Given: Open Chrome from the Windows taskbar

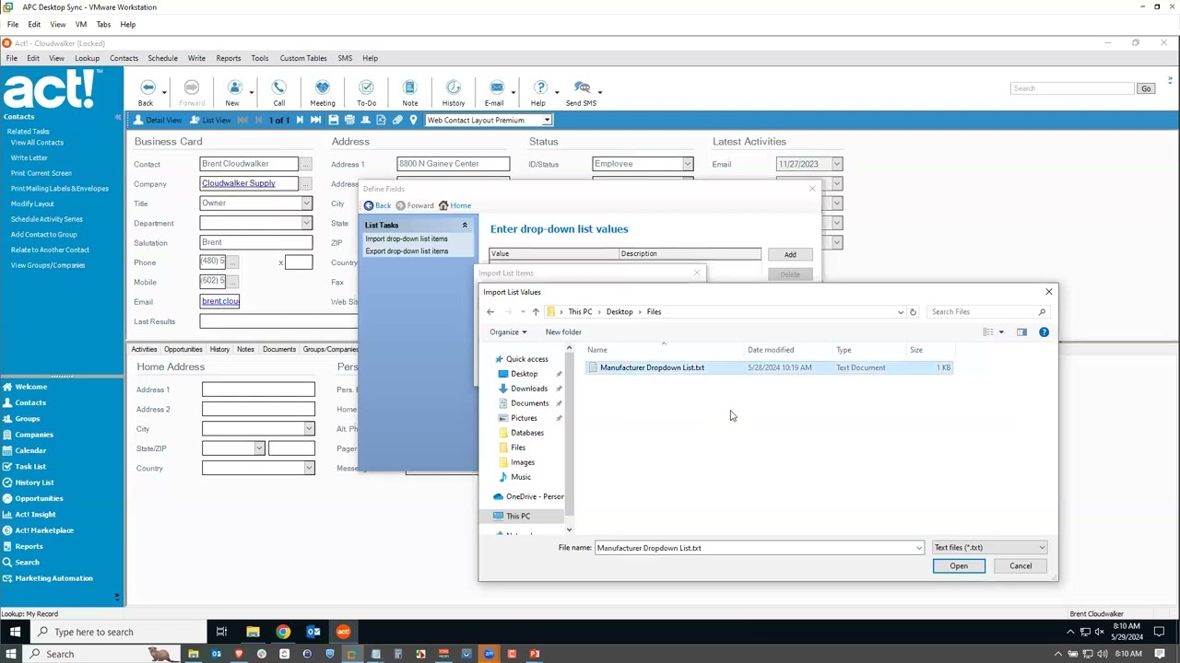Looking at the screenshot, I should pos(283,632).
